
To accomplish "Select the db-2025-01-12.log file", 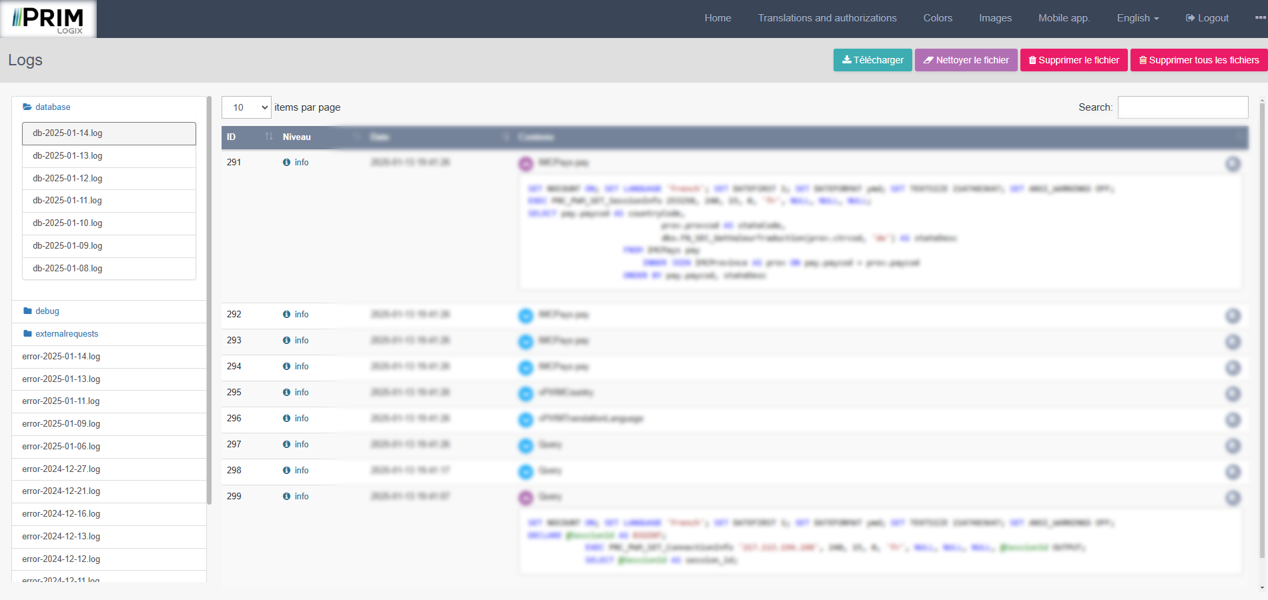I will pos(67,179).
